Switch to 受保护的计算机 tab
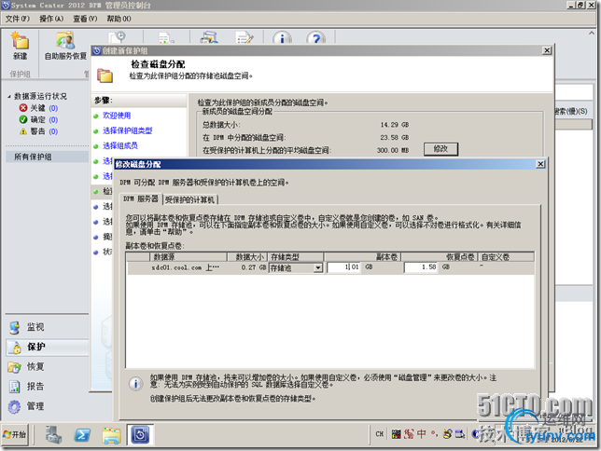This screenshot has height=451, width=601. 190,199
